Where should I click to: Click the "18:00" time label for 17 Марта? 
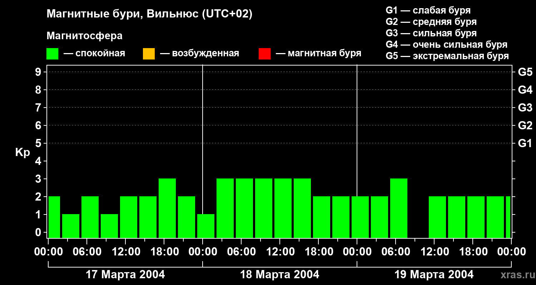tap(164, 252)
